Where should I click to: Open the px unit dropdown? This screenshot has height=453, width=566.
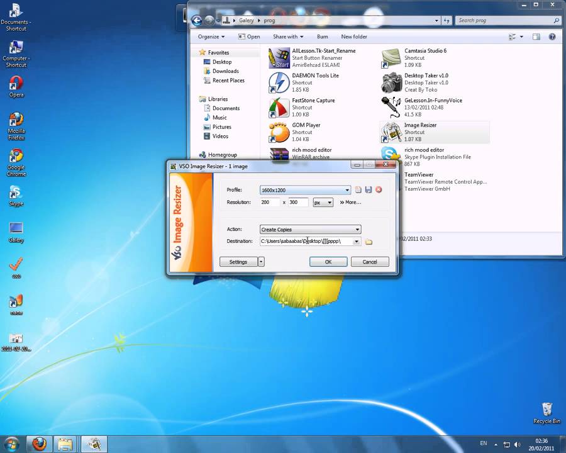click(323, 203)
